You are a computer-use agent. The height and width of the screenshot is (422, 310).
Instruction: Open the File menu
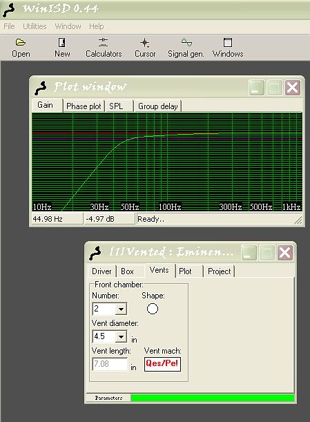click(9, 26)
